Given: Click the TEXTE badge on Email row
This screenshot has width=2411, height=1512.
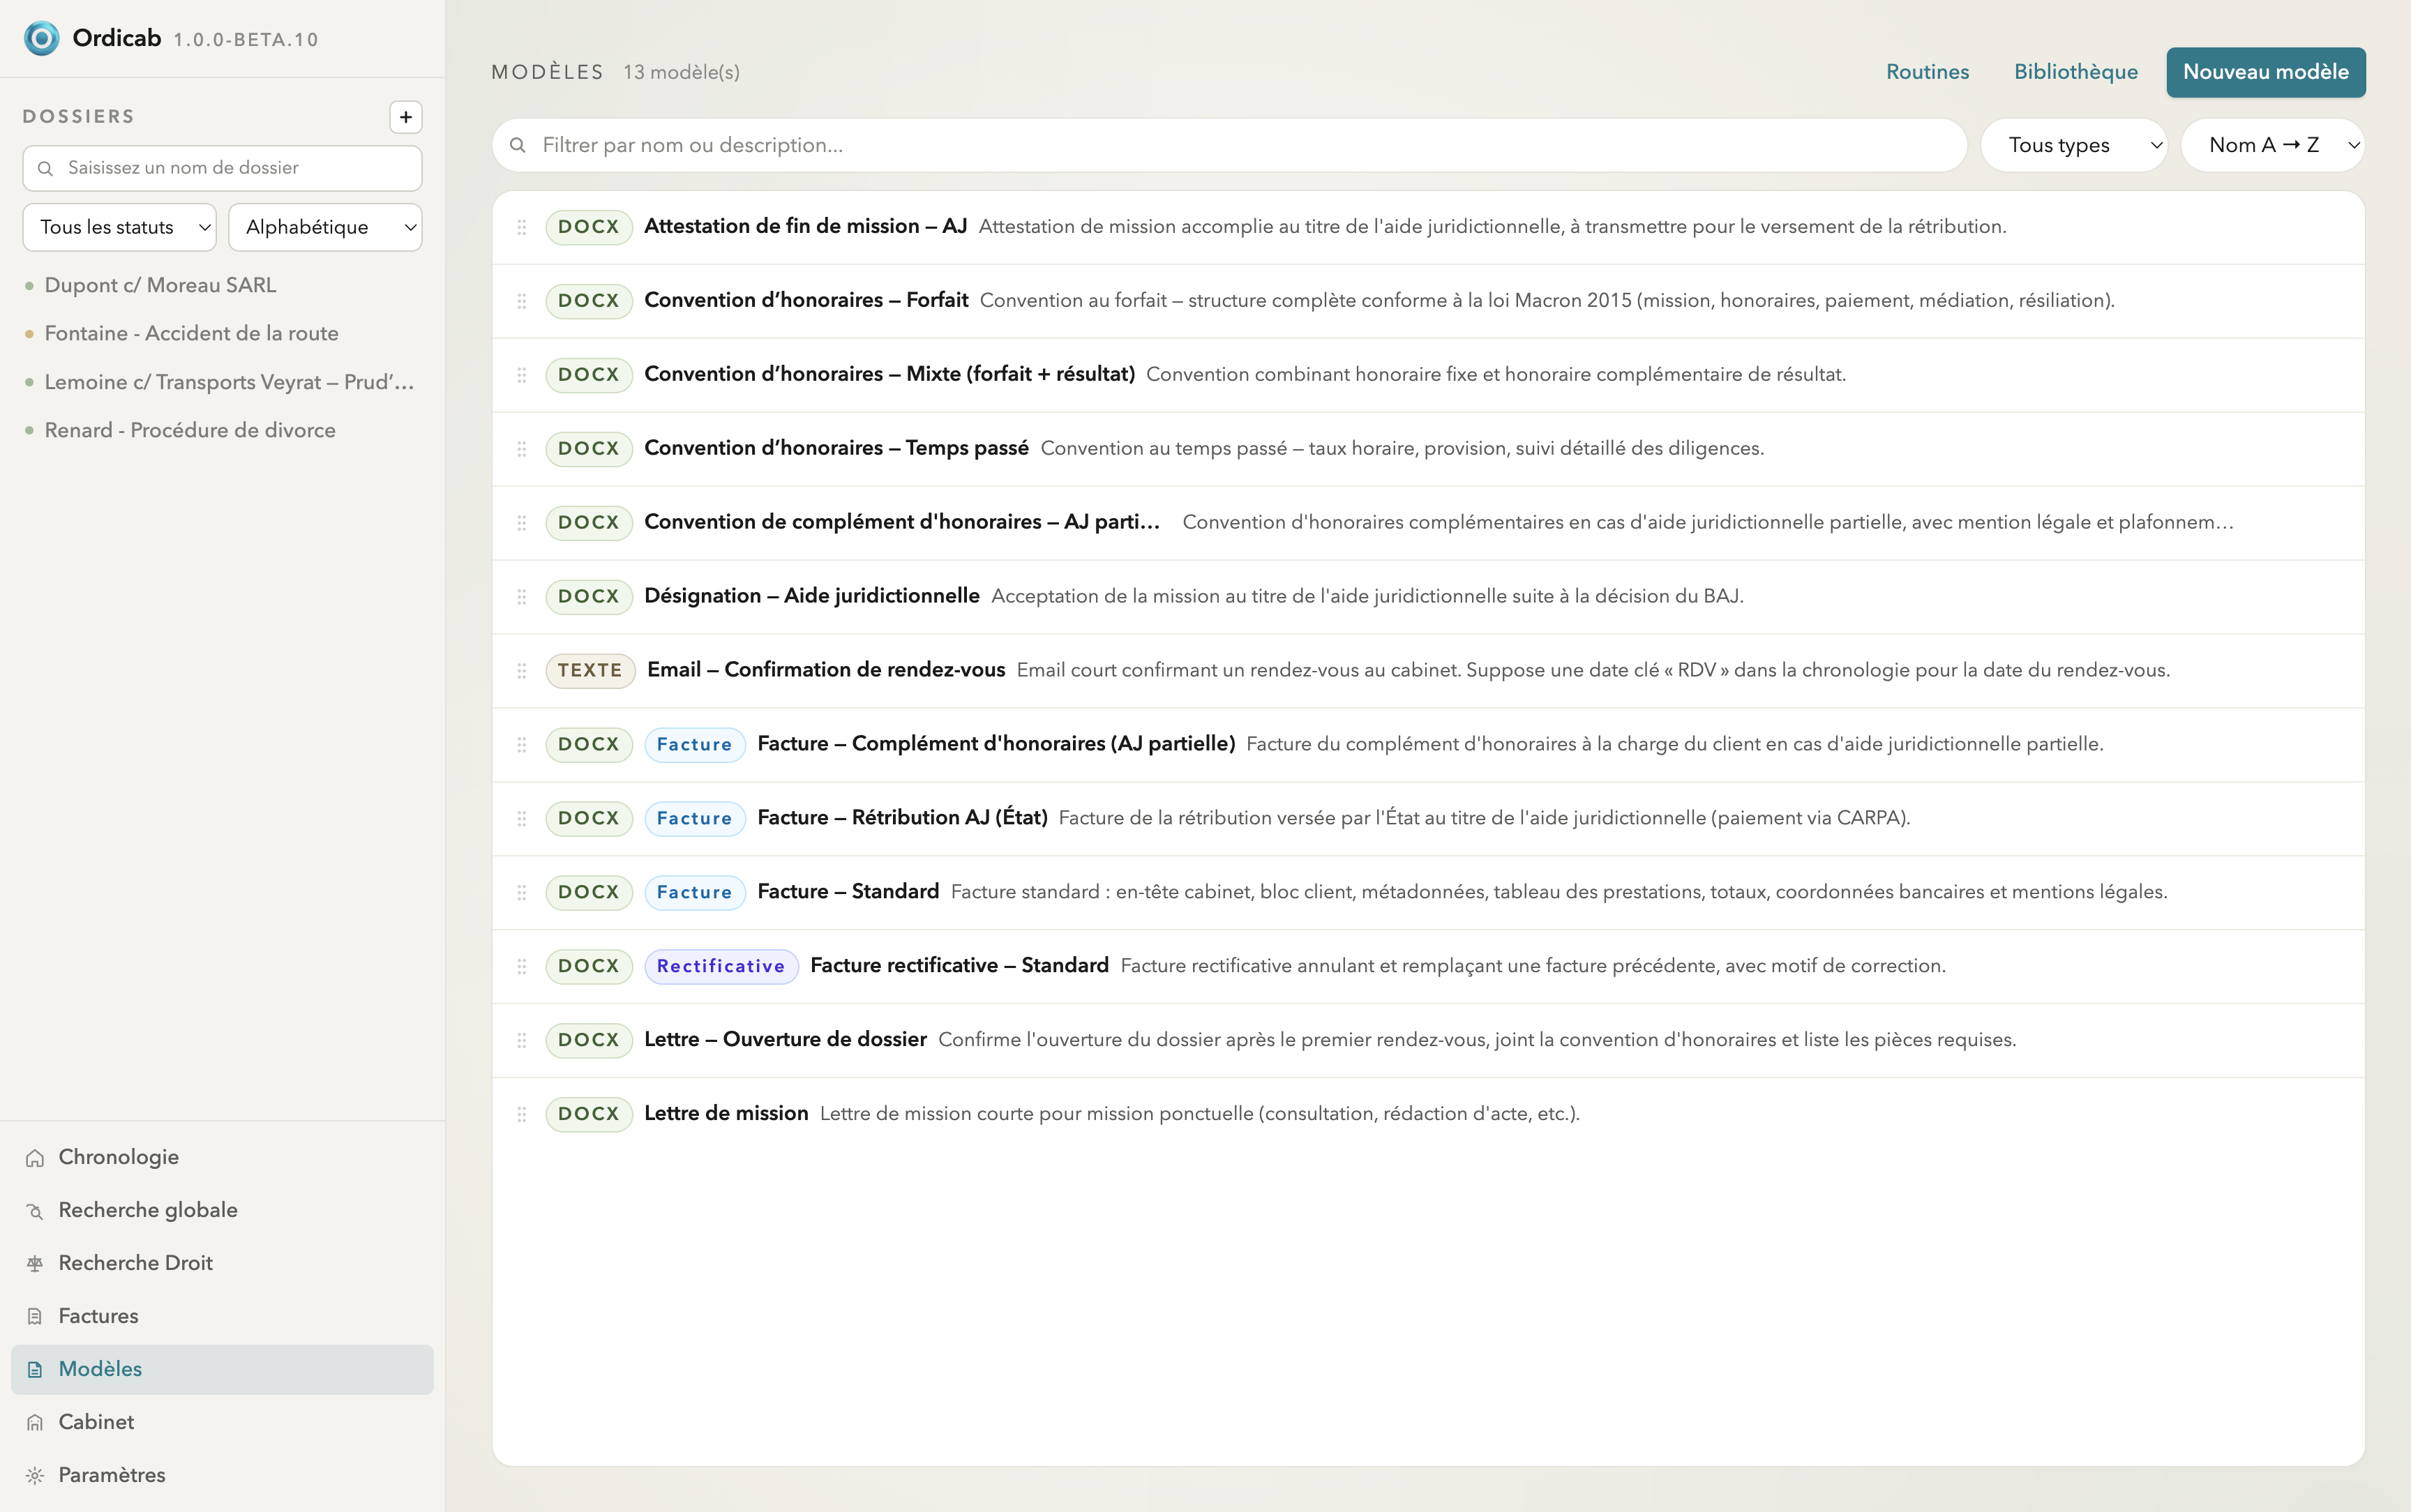Looking at the screenshot, I should coord(590,670).
